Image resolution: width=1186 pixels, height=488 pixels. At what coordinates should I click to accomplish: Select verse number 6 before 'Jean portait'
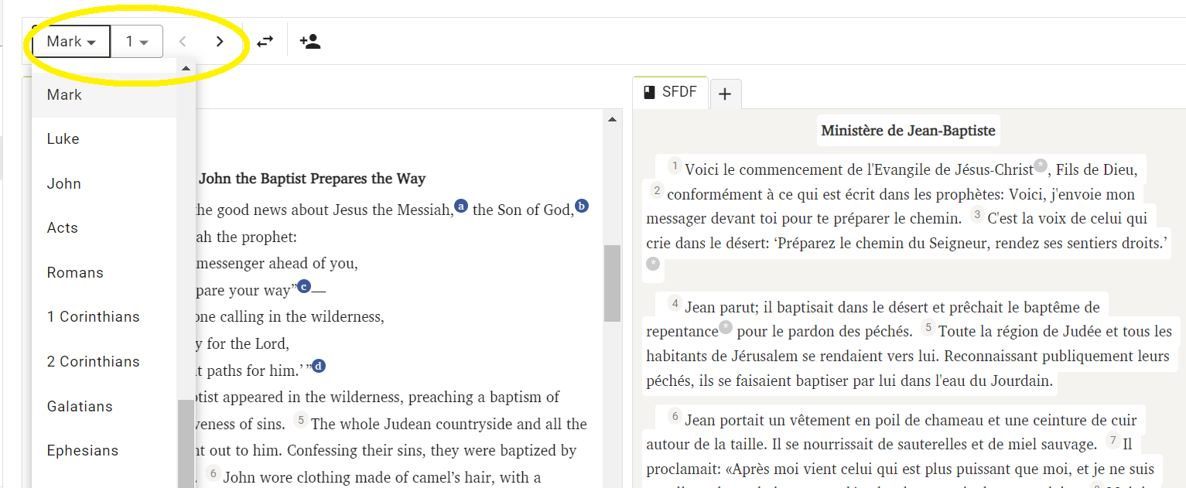point(675,418)
